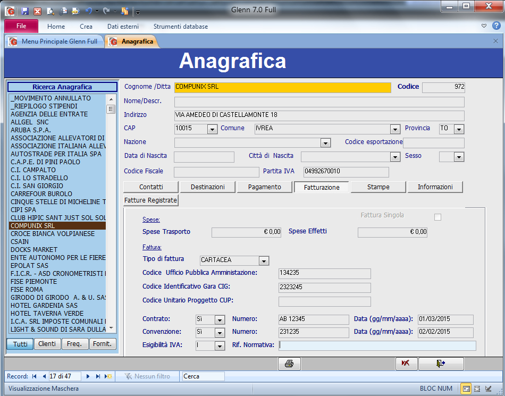This screenshot has height=396, width=505.
Task: Click the Destinazioni button
Action: (x=208, y=187)
